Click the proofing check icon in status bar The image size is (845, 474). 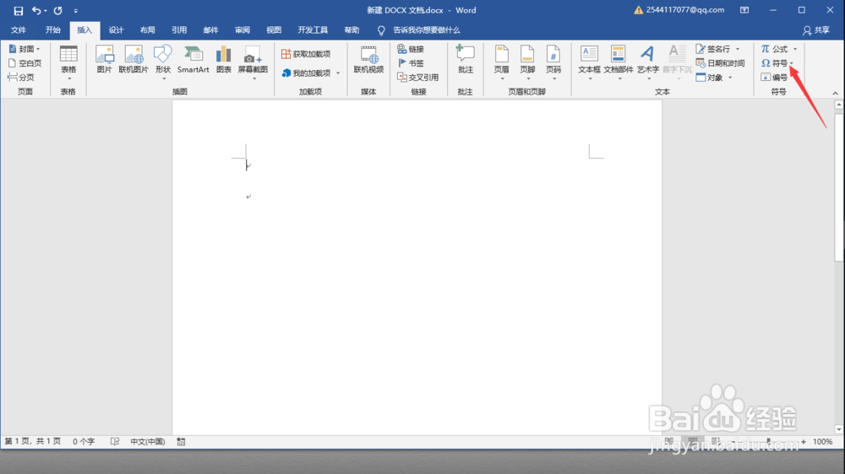pos(115,441)
